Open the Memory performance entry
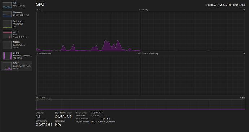Screen dimensions: 249x132 (x=17, y=14)
